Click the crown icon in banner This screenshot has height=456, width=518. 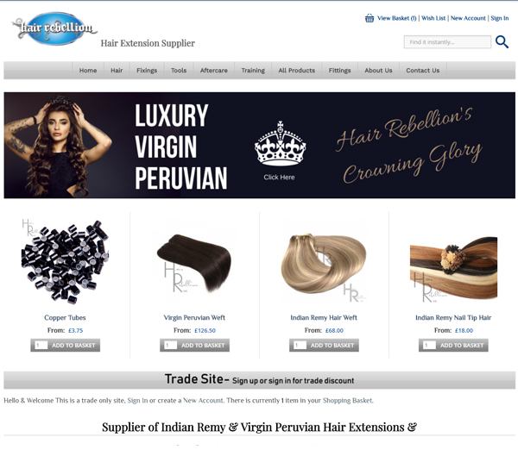(x=280, y=143)
